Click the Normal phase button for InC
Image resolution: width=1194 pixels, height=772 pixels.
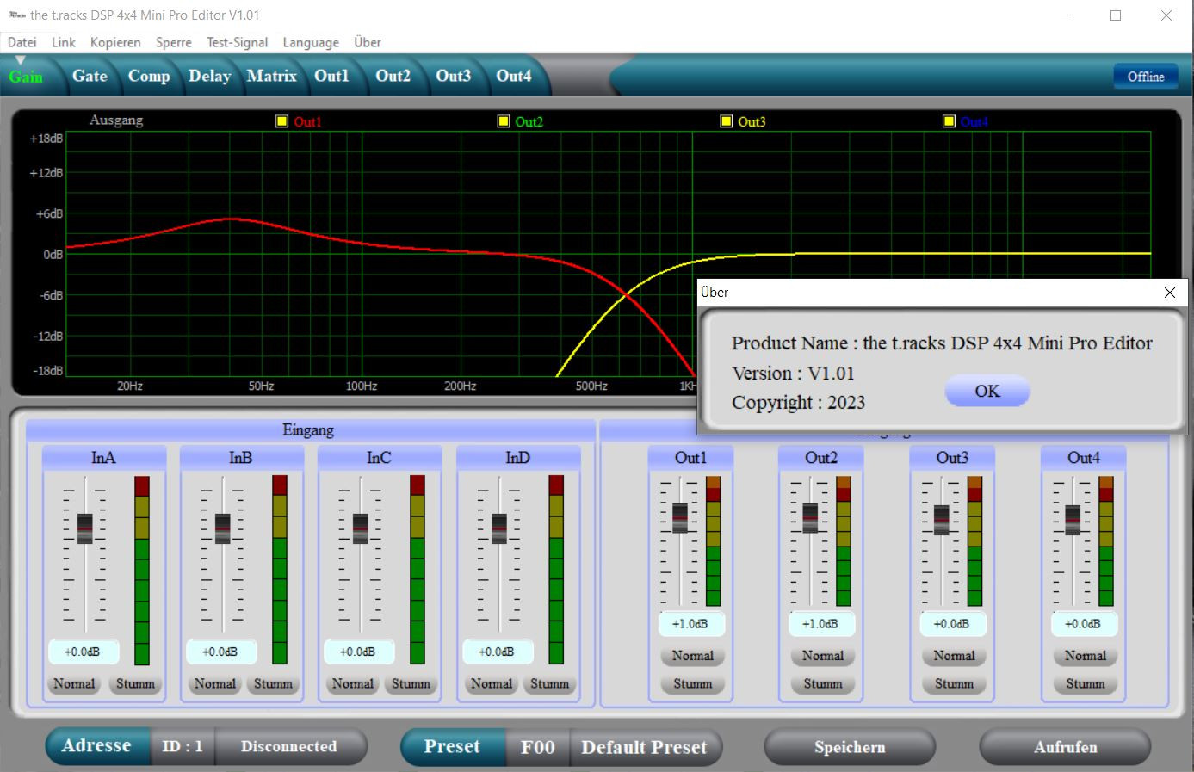point(353,684)
